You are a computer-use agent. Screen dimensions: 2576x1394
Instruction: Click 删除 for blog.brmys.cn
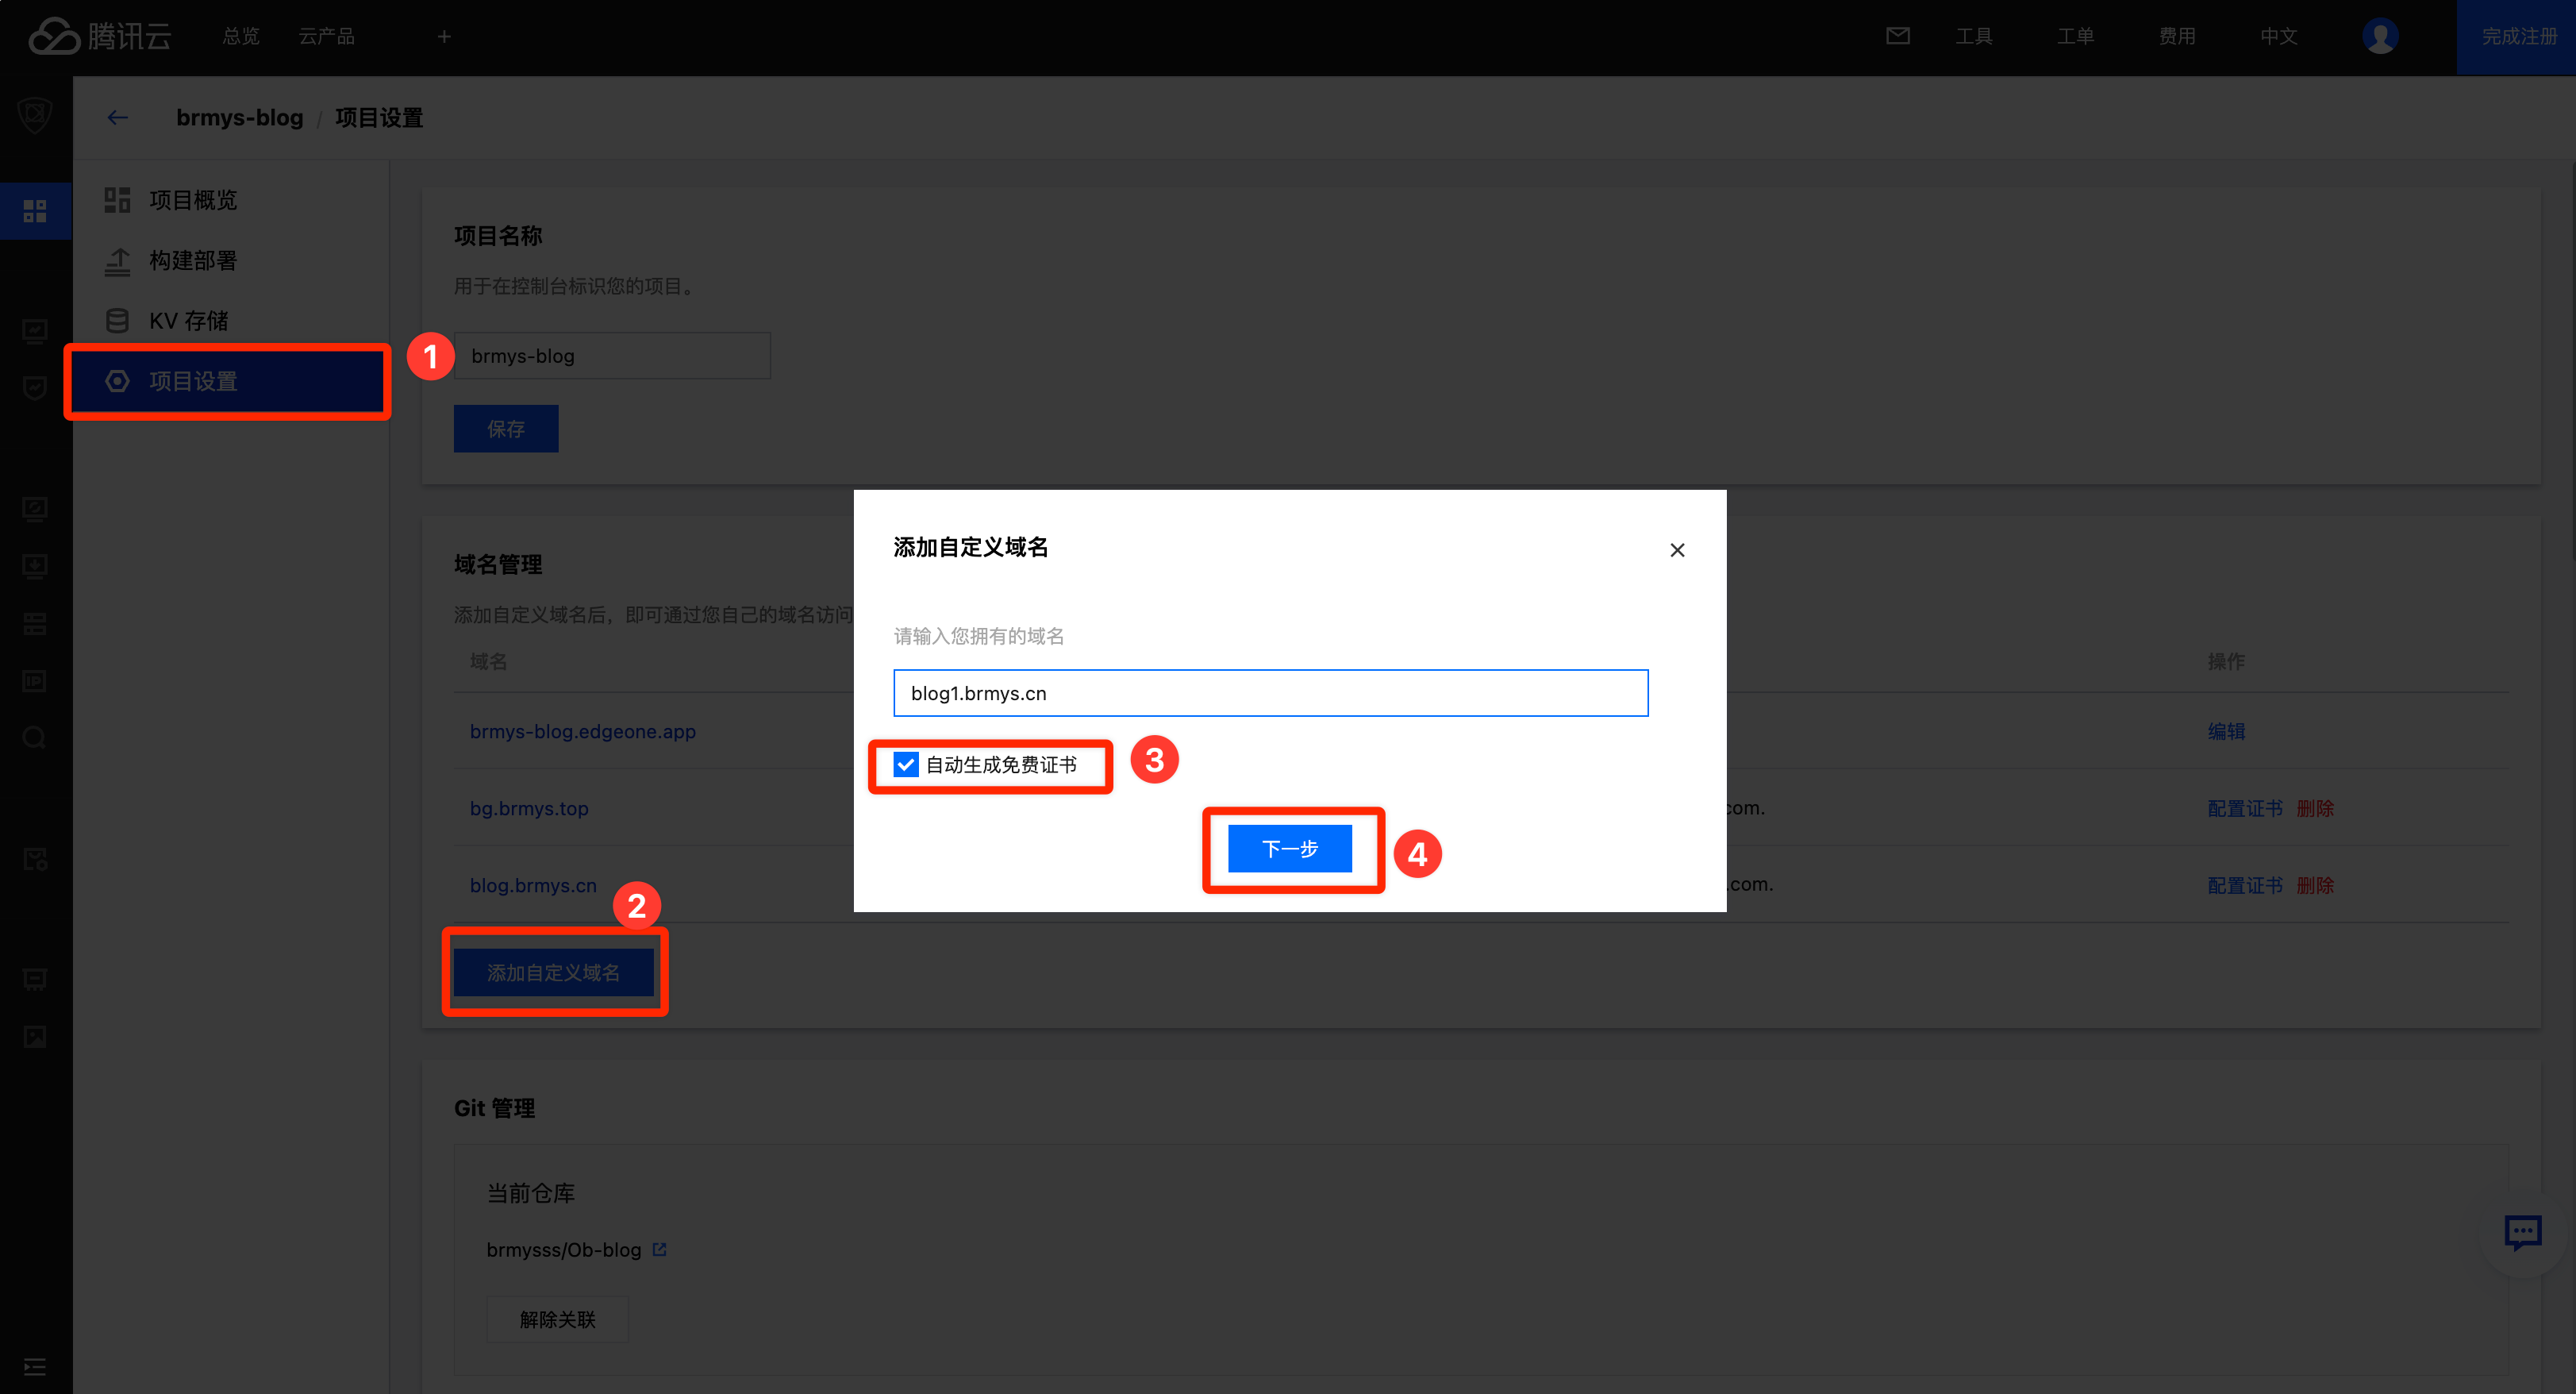click(x=2315, y=885)
